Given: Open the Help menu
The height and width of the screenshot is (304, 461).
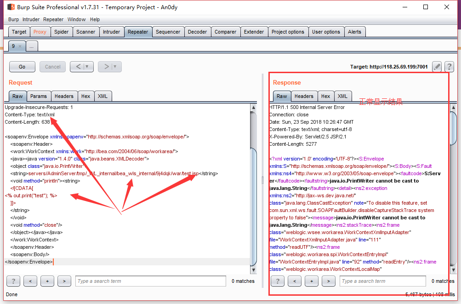Looking at the screenshot, I should tap(95, 19).
